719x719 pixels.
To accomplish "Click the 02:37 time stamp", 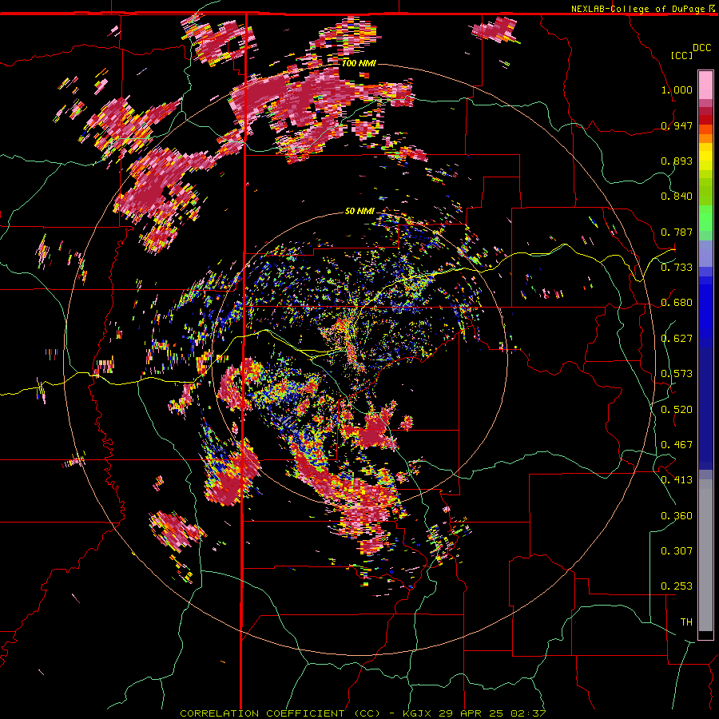I will pos(527,713).
